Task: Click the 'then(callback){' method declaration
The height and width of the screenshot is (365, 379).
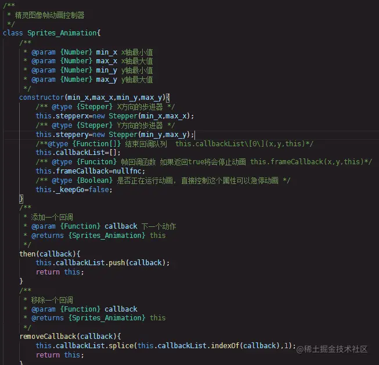Action: coord(50,254)
